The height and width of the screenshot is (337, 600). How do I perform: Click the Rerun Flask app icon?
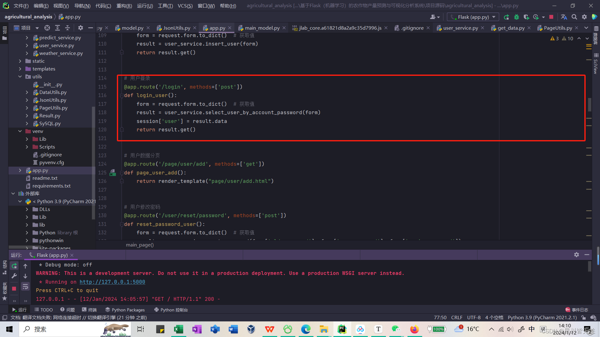pos(14,266)
